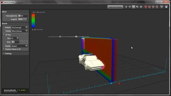Toggle the Head-Up Controls button
This screenshot has width=171, height=96.
115,7
